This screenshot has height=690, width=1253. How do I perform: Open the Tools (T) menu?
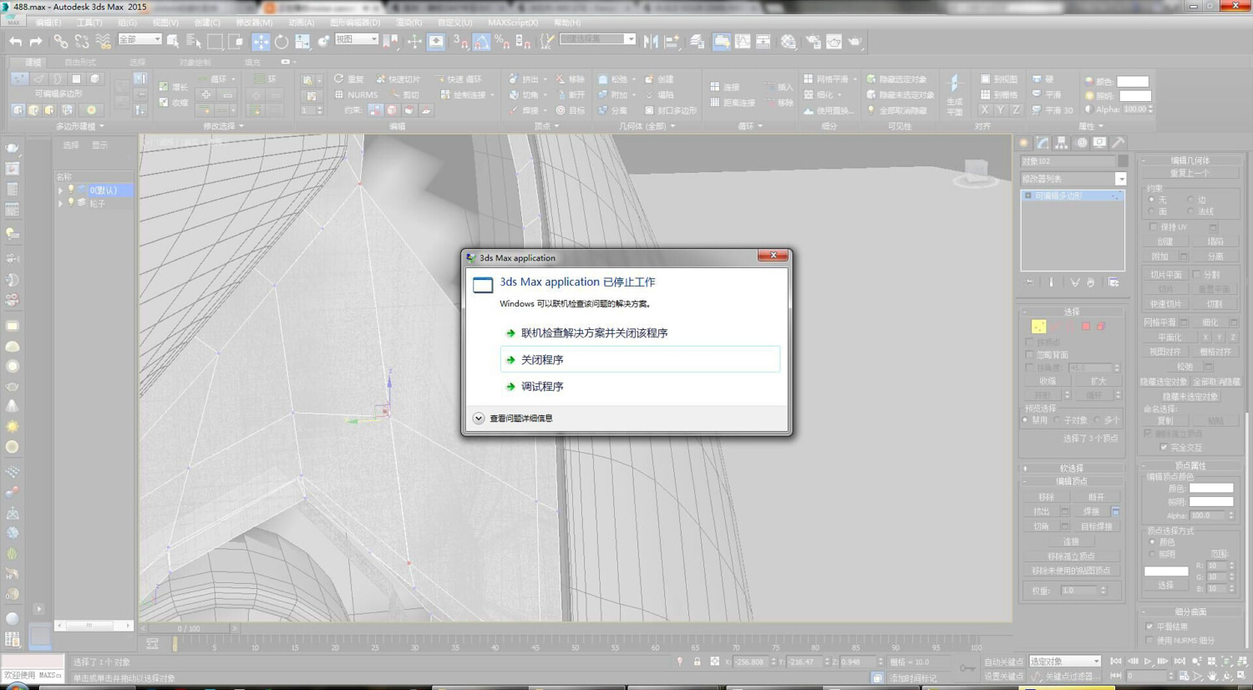[x=89, y=23]
